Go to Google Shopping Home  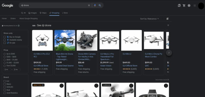(x=4, y=18)
